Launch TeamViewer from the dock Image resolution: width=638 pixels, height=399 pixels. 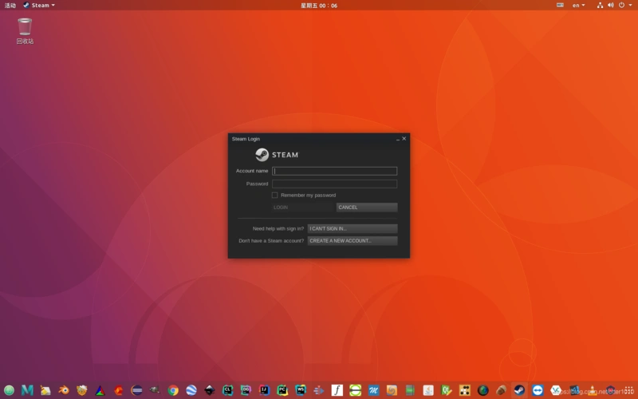[538, 390]
